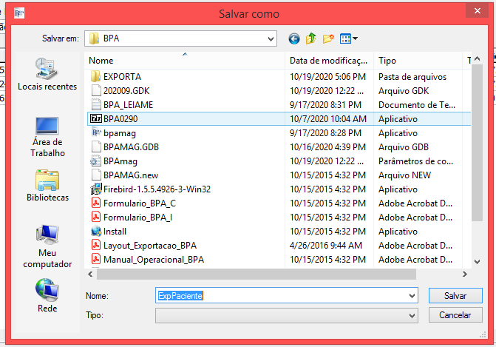Create a new folder
Viewport: 496px width, 347px height.
pos(329,38)
